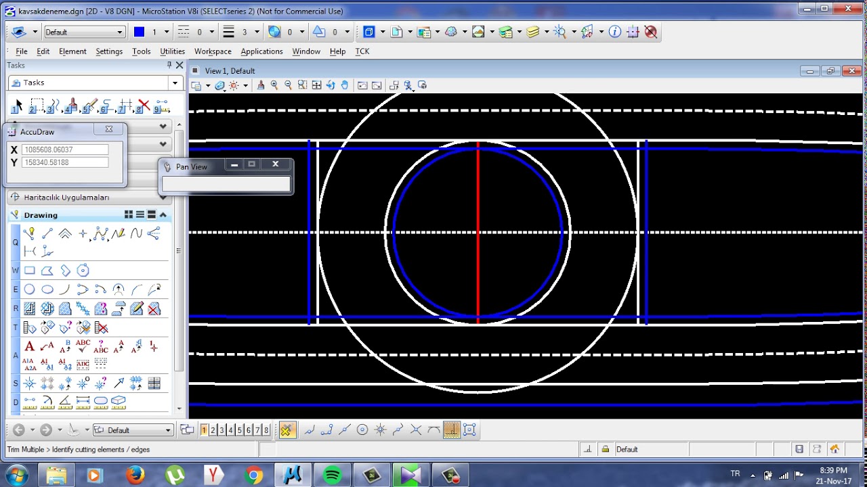The image size is (867, 487).
Task: Click the Update View paintbrush icon
Action: (x=261, y=85)
